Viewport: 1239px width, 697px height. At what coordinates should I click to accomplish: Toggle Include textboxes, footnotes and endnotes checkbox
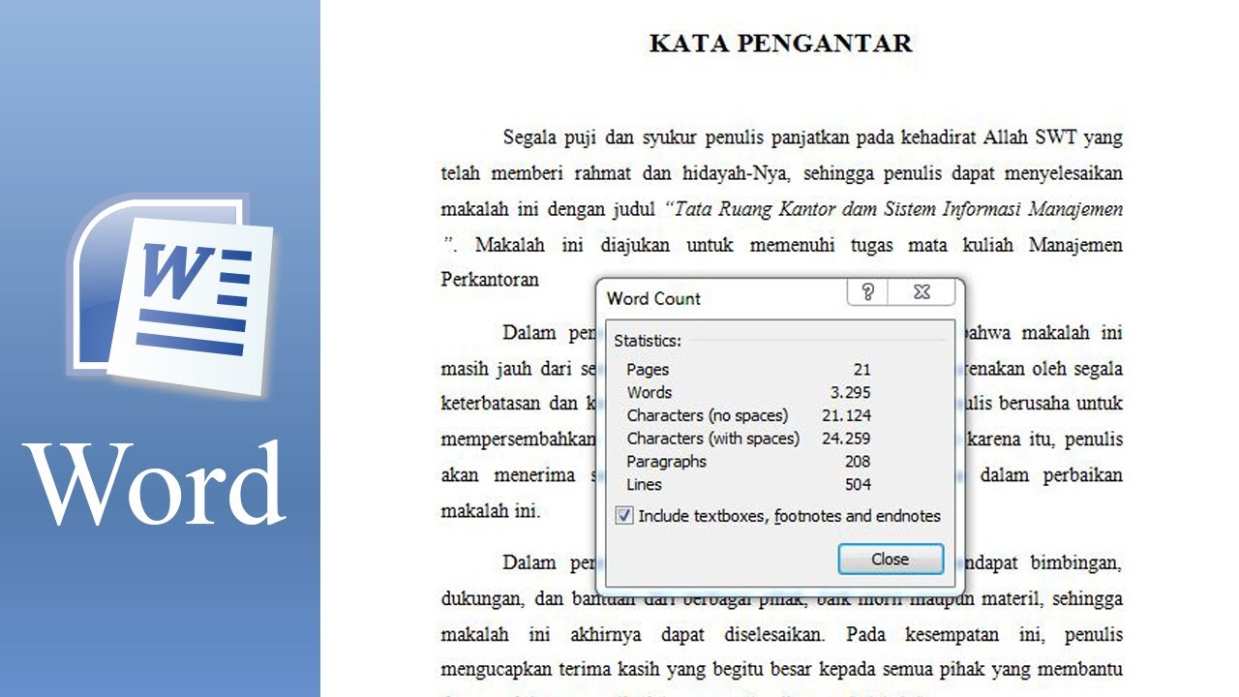624,516
